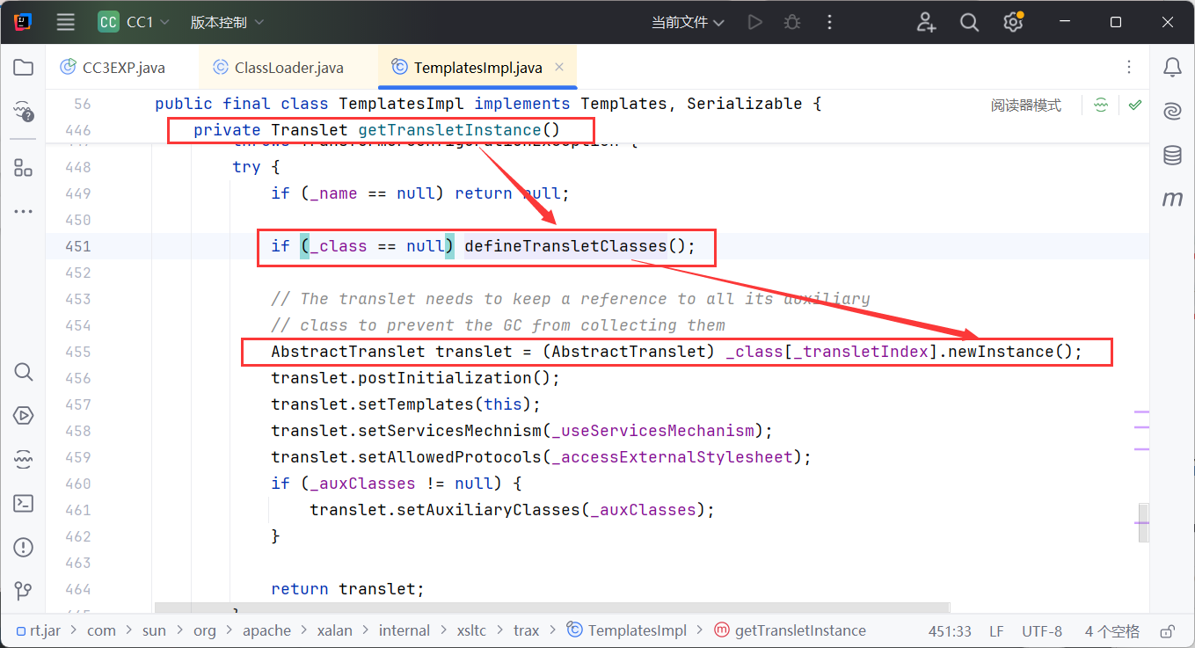Open the Maven tool window
The height and width of the screenshot is (648, 1195).
(x=1172, y=200)
